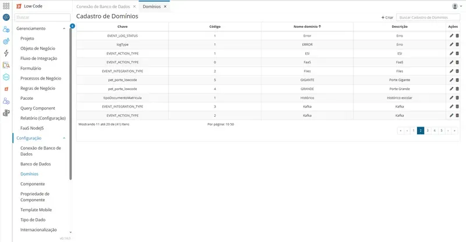Image resolution: width=466 pixels, height=242 pixels.
Task: Collapse the Gerenciamento section
Action: point(64,28)
